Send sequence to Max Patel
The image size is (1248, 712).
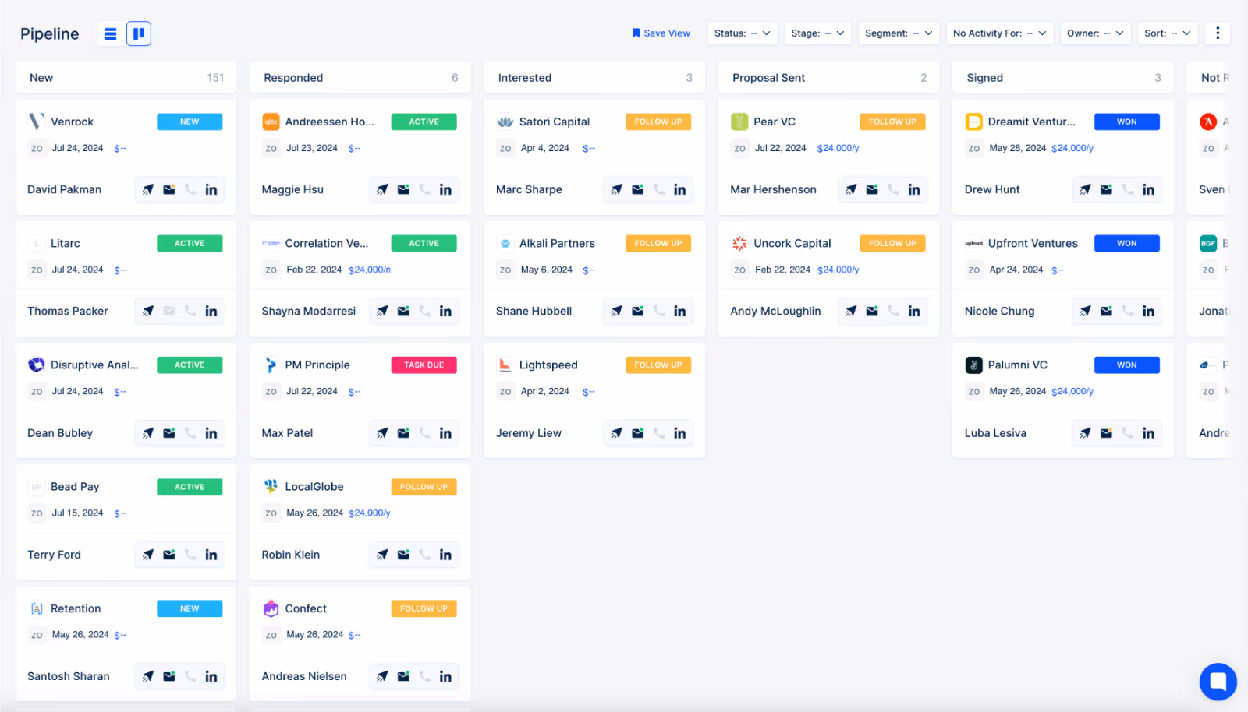coord(382,433)
